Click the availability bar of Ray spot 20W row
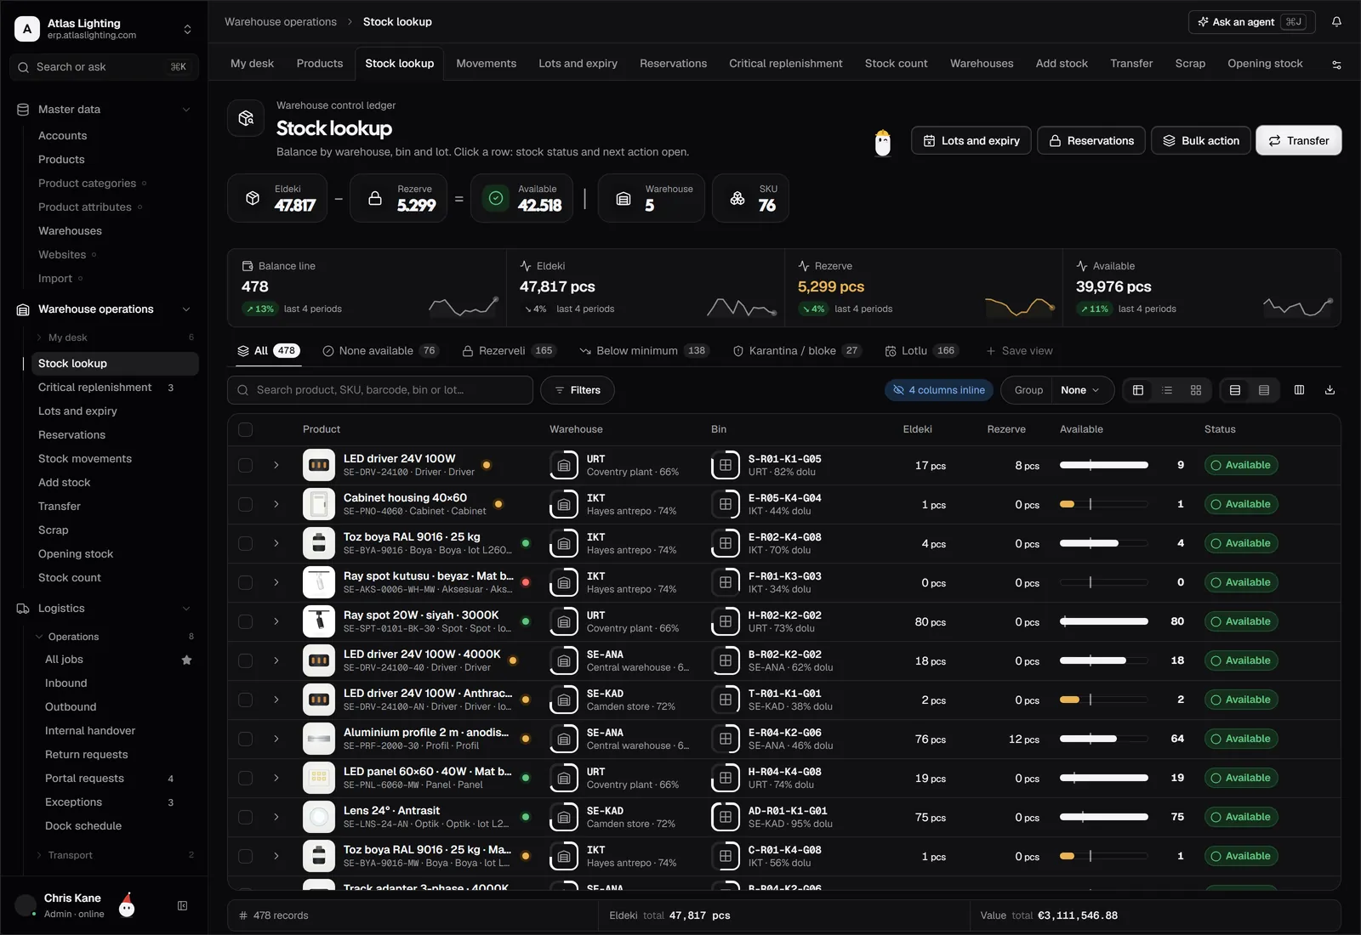This screenshot has height=935, width=1361. click(x=1103, y=621)
